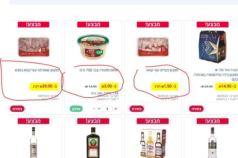Image resolution: width=238 pixels, height=158 pixels.
Task: Open the frozen chicken shawarma tray image
Action: (x=33, y=47)
